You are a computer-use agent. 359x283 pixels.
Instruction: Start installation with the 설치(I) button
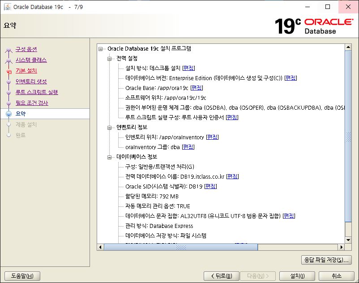(297, 276)
